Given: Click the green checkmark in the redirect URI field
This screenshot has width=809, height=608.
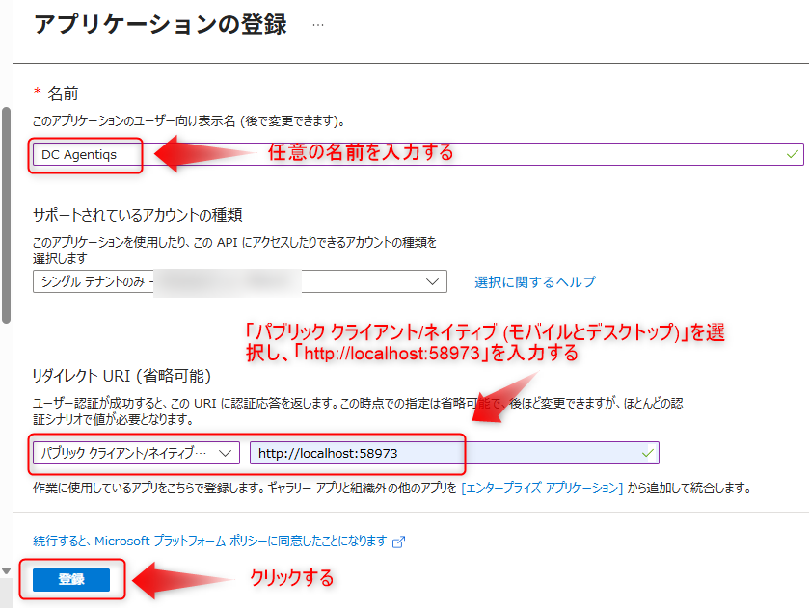Looking at the screenshot, I should click(x=648, y=453).
